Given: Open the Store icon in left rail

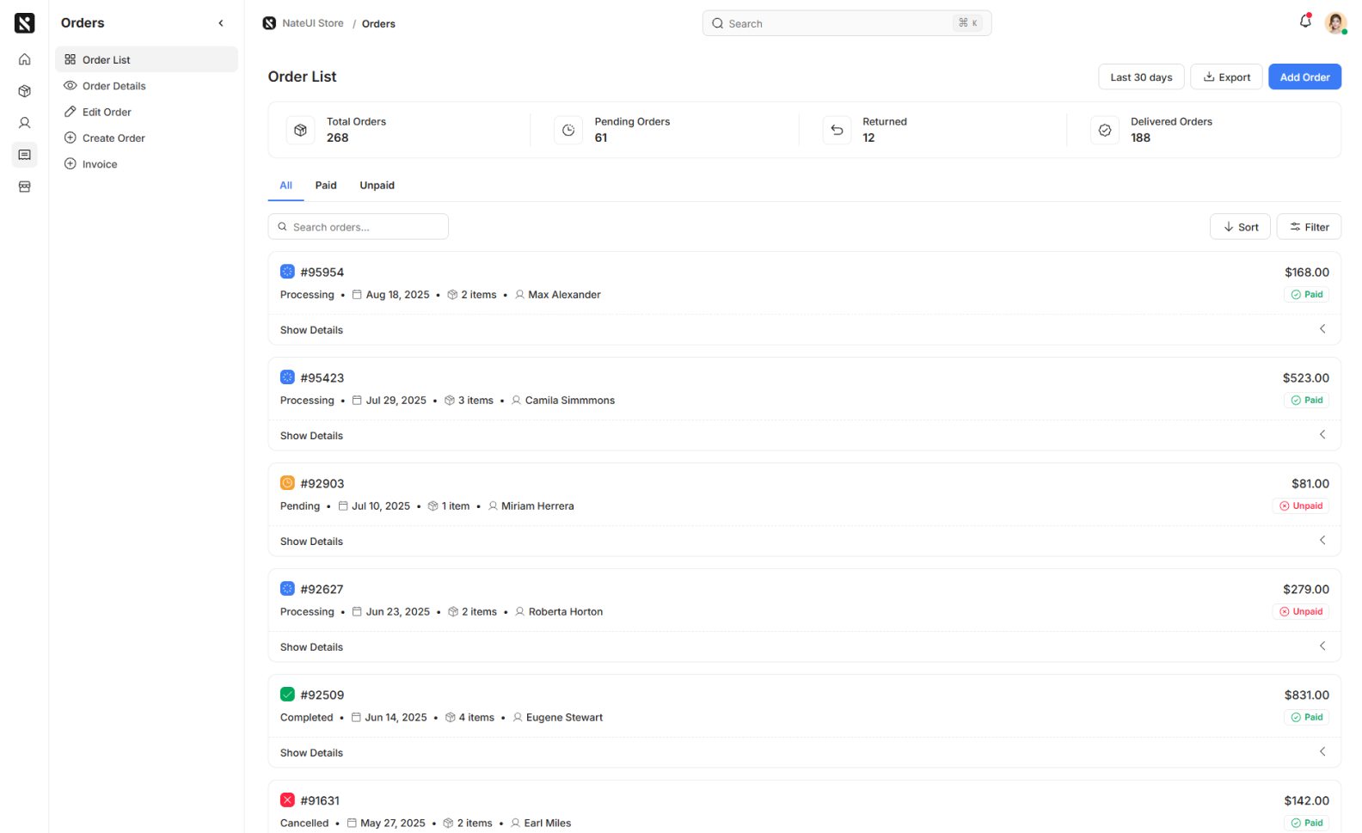Looking at the screenshot, I should (x=24, y=187).
